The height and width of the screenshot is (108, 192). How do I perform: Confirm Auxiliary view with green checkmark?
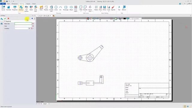(x=5, y=19)
